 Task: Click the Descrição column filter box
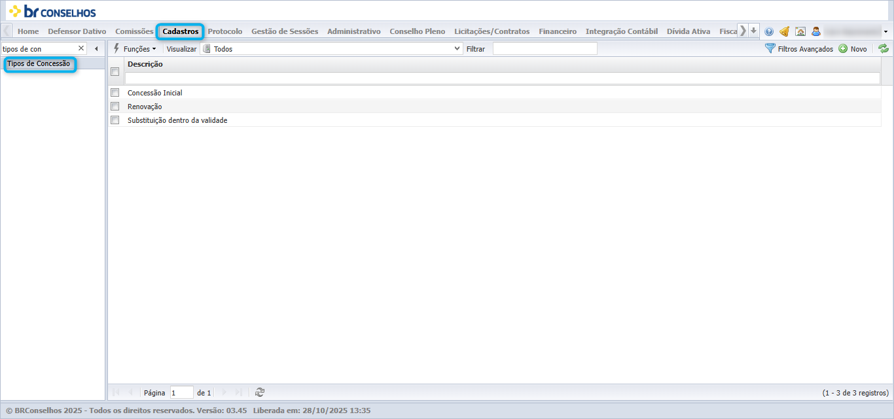click(503, 78)
